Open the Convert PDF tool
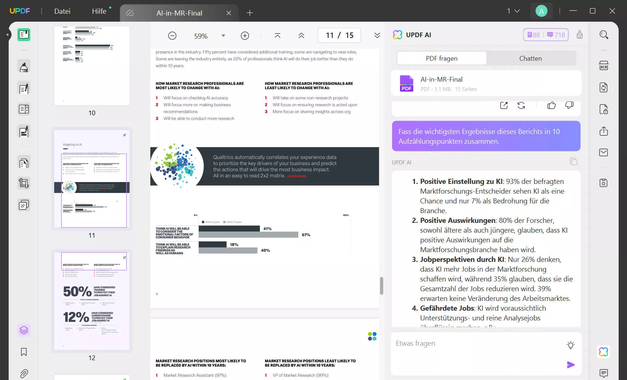Image resolution: width=627 pixels, height=380 pixels. pyautogui.click(x=604, y=87)
